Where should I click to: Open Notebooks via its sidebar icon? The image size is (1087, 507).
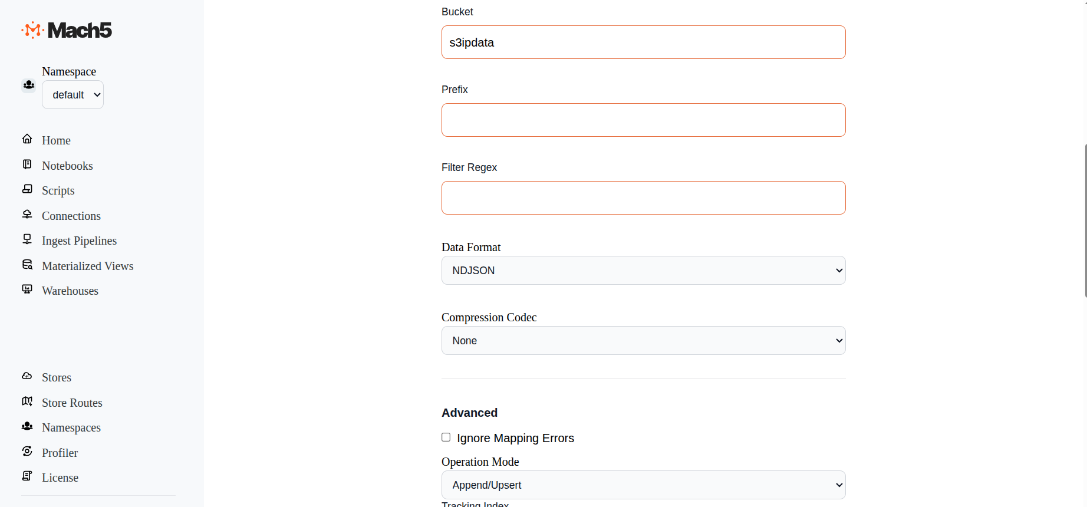(x=27, y=164)
